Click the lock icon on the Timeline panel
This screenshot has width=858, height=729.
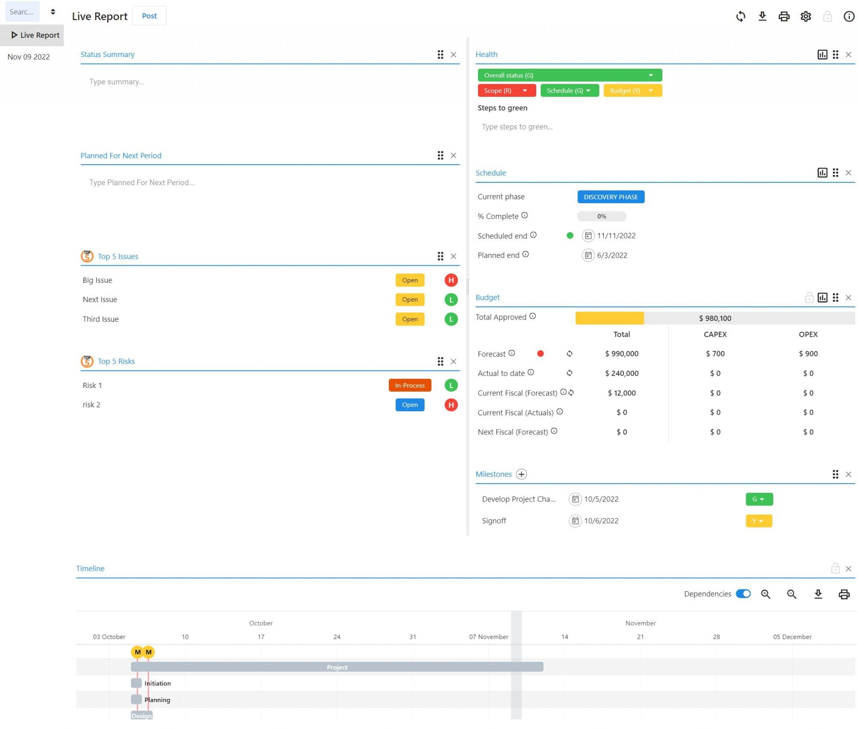pyautogui.click(x=835, y=569)
